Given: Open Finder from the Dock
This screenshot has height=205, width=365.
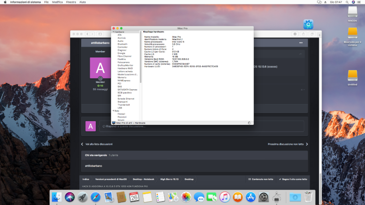Looking at the screenshot, I should pos(57,197).
